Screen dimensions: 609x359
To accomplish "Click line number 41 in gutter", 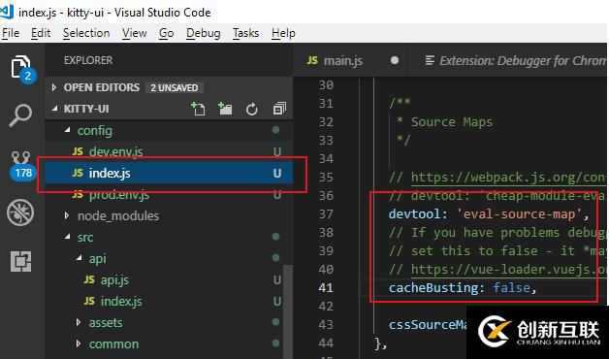I will 326,288.
